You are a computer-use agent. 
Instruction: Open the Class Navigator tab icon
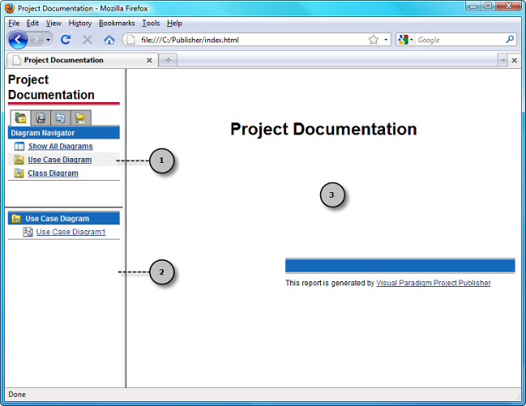[x=61, y=118]
